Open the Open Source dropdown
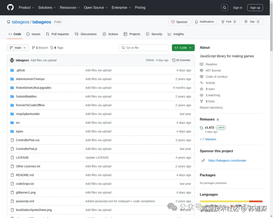 click(x=96, y=8)
